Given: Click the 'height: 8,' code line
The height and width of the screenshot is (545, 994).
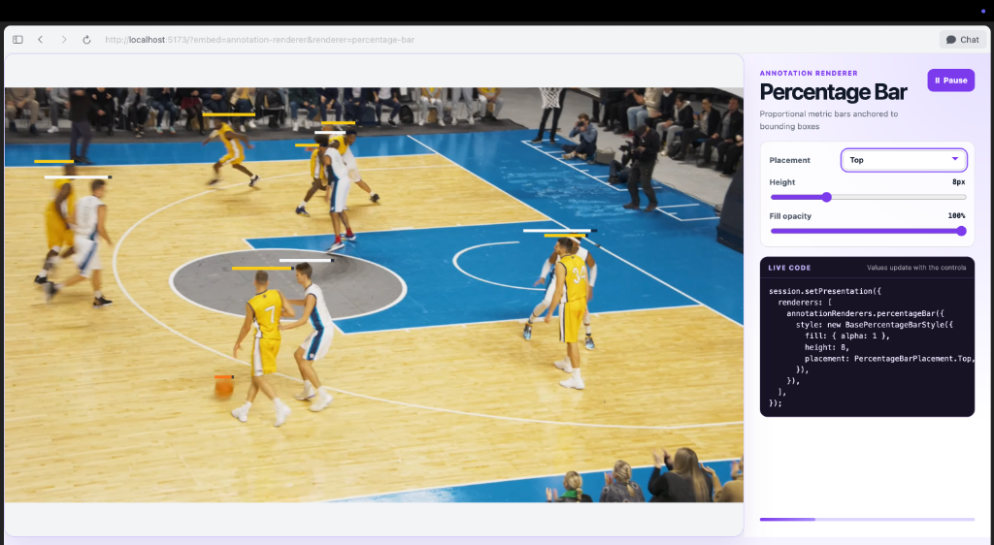Looking at the screenshot, I should pos(827,347).
